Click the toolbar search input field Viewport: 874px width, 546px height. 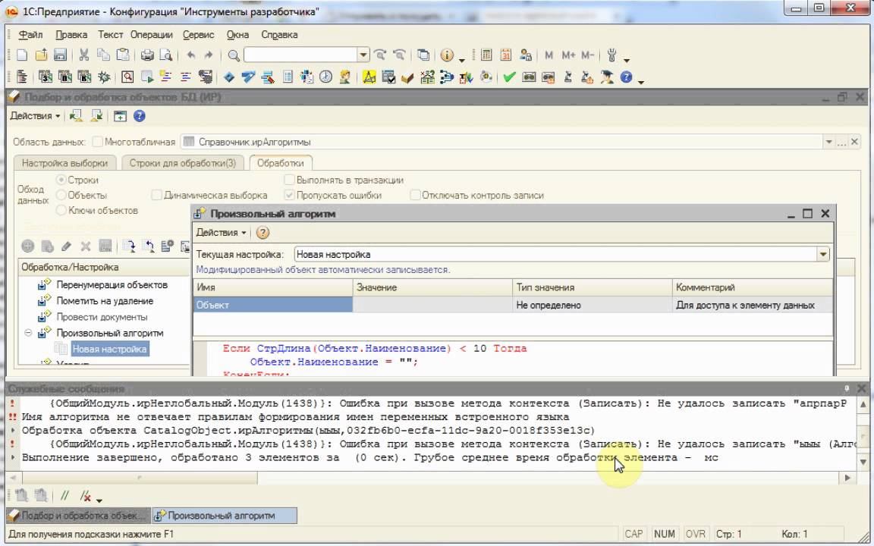point(300,55)
